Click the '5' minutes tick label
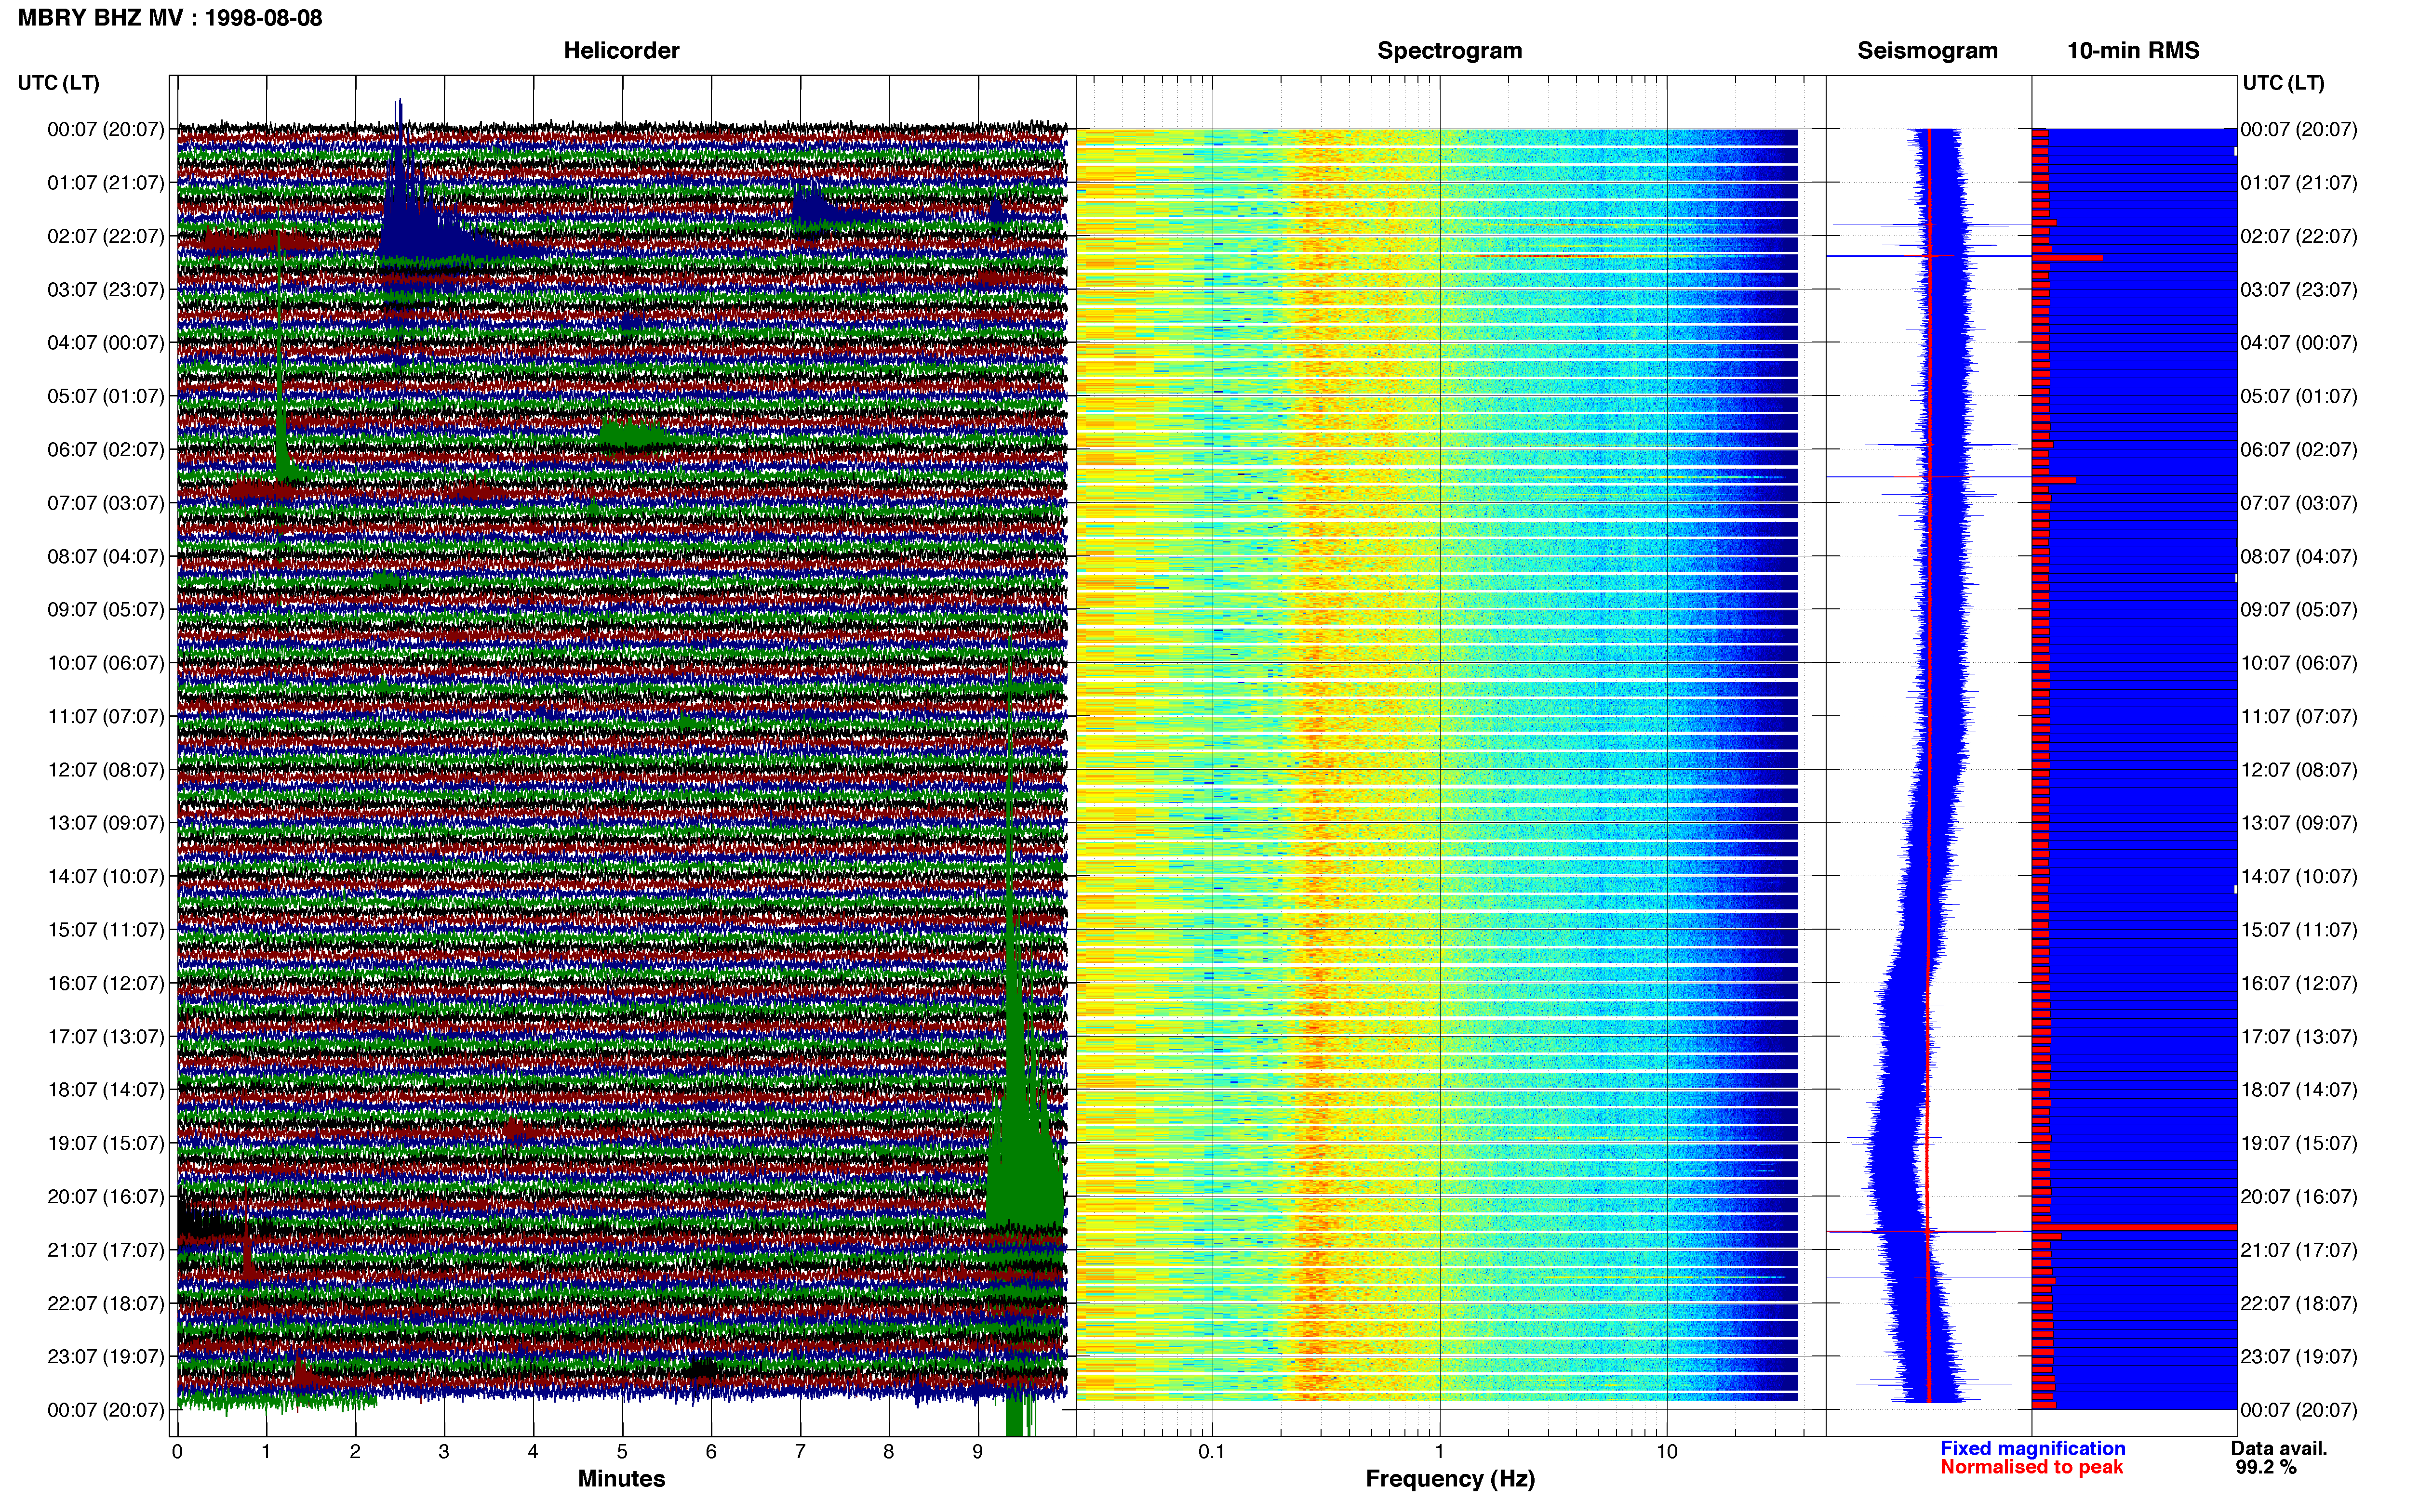The image size is (2419, 1512). click(622, 1451)
